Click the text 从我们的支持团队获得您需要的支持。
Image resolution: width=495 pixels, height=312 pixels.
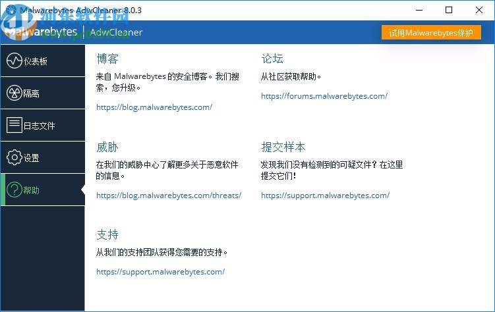[161, 252]
